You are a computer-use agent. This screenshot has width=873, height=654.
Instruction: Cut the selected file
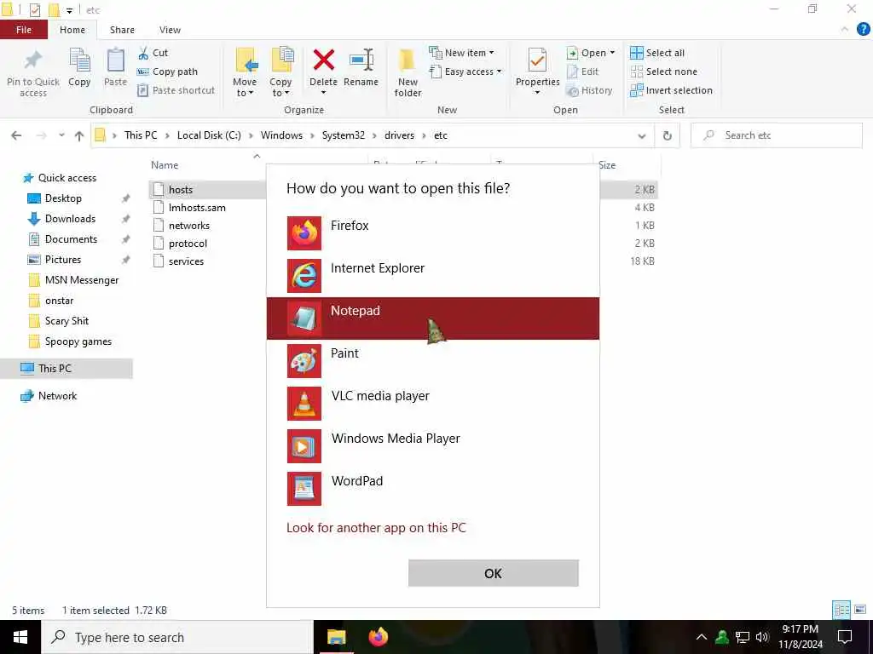(153, 53)
